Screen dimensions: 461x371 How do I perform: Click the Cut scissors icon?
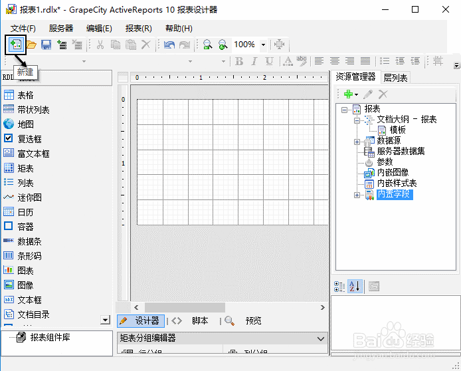pyautogui.click(x=100, y=45)
